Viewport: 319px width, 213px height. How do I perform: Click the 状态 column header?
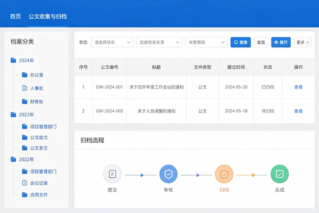268,67
